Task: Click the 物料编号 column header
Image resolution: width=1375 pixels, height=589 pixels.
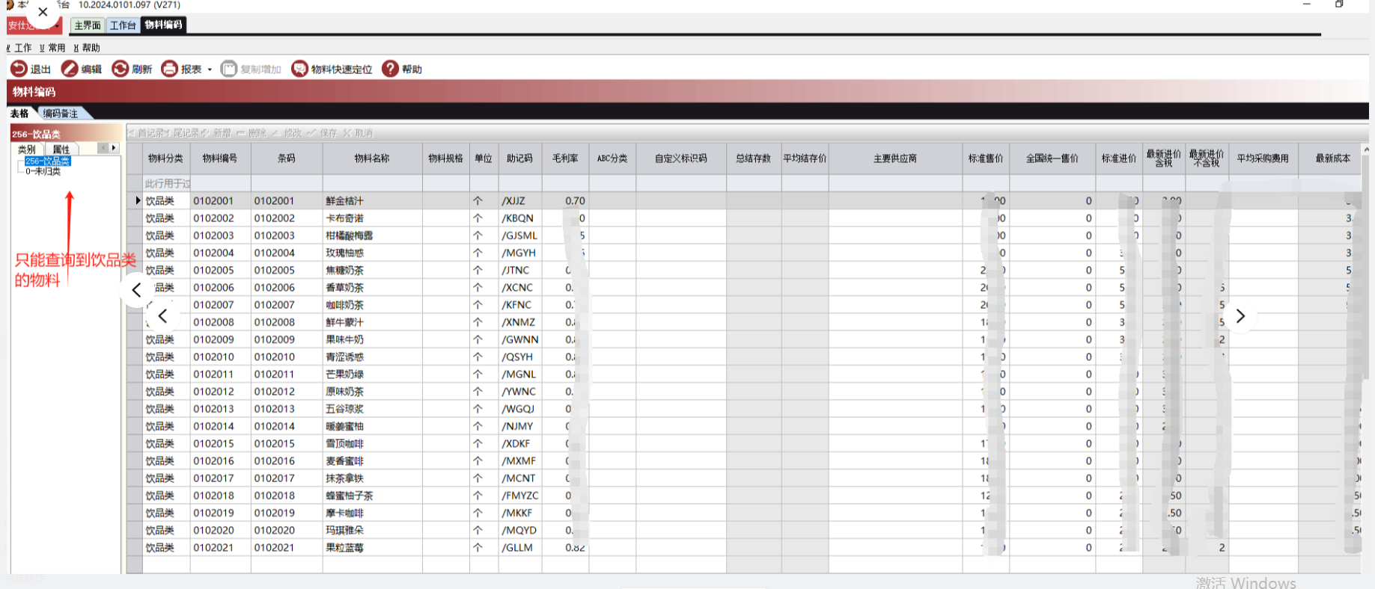Action: (221, 158)
